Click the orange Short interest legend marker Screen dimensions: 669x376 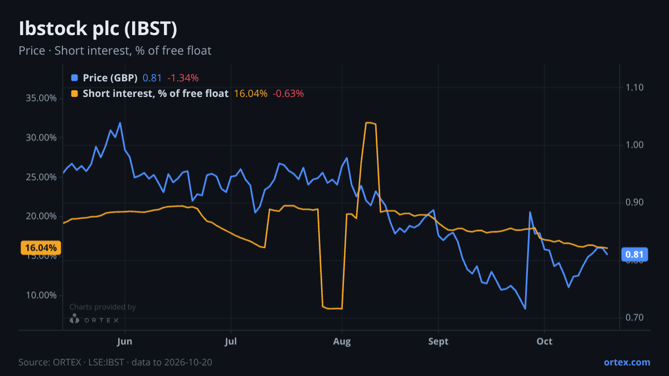pos(75,94)
